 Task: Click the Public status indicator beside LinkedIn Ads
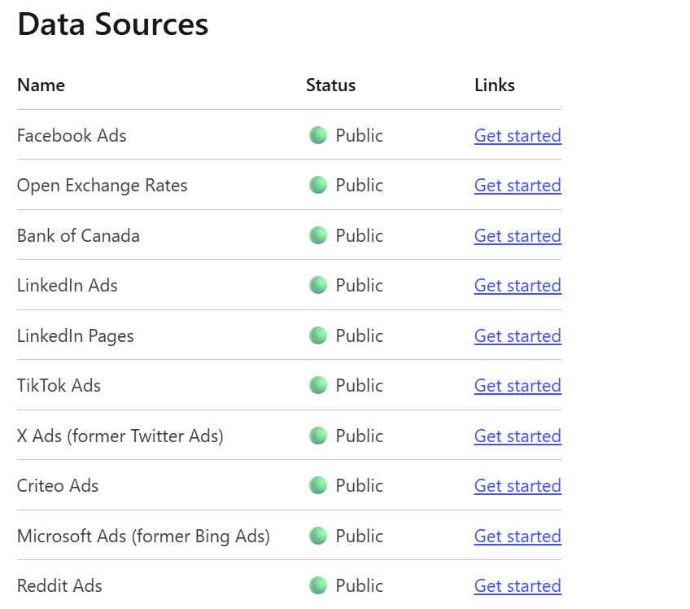click(x=317, y=285)
